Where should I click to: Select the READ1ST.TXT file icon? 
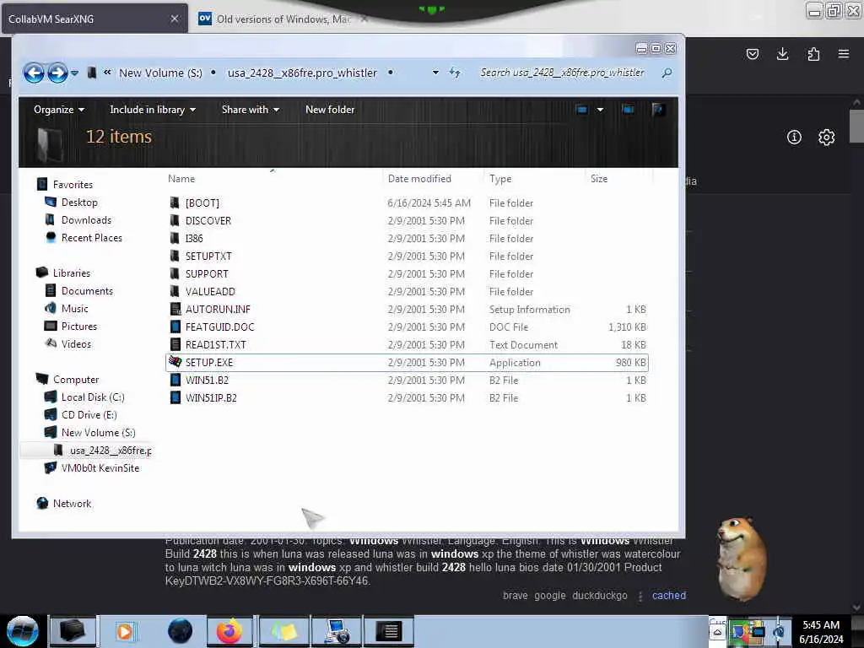pos(175,344)
